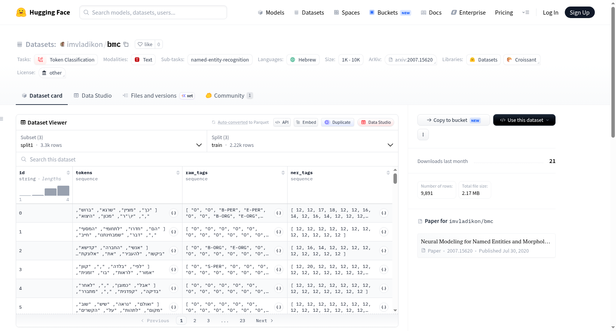Go to Spaces in top navigation

[x=346, y=12]
